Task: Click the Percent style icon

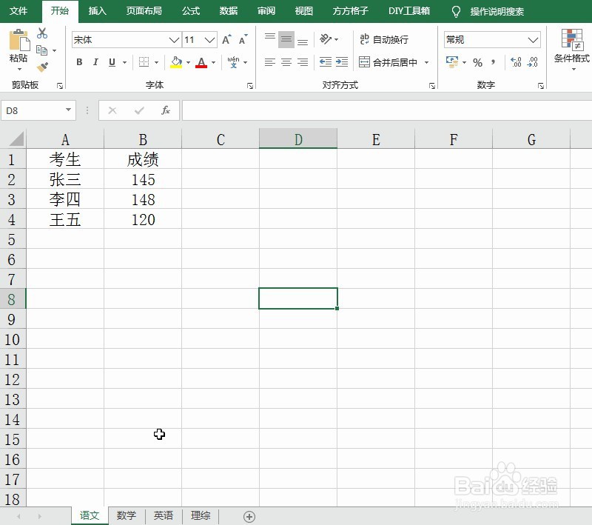Action: [478, 63]
